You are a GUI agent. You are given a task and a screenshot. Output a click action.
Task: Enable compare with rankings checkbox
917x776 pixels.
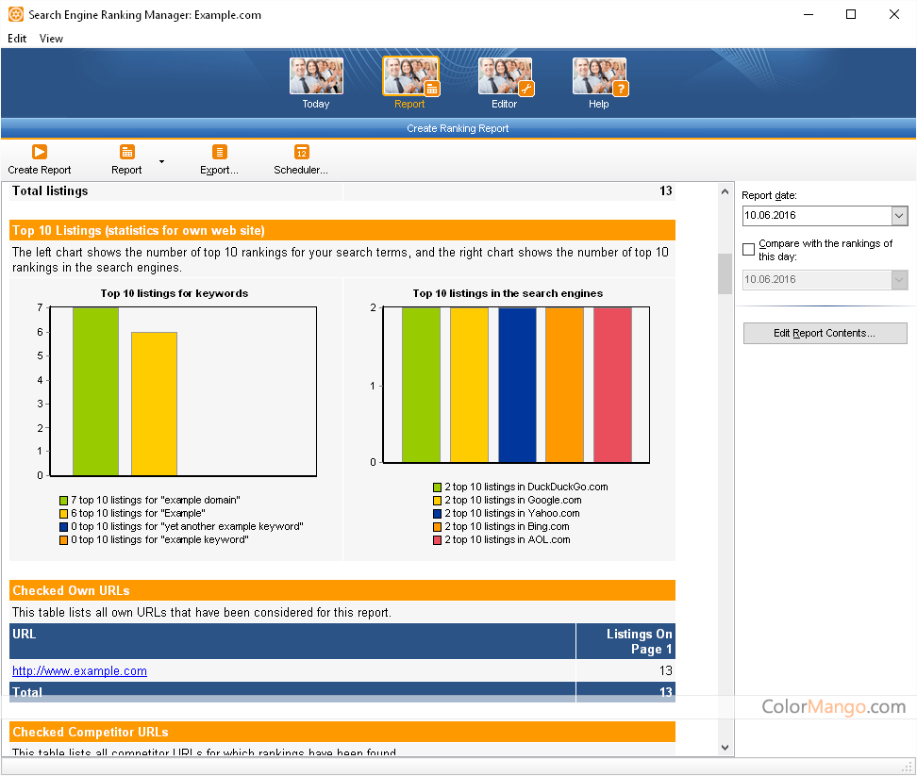tap(749, 250)
